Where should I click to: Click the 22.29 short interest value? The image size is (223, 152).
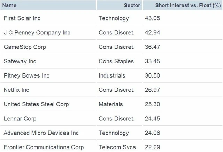pyautogui.click(x=152, y=147)
